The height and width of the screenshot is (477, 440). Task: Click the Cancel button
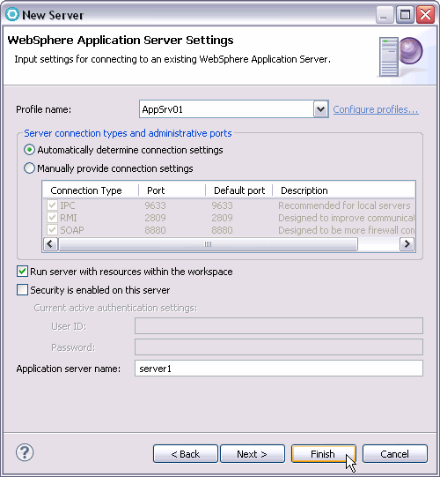395,454
